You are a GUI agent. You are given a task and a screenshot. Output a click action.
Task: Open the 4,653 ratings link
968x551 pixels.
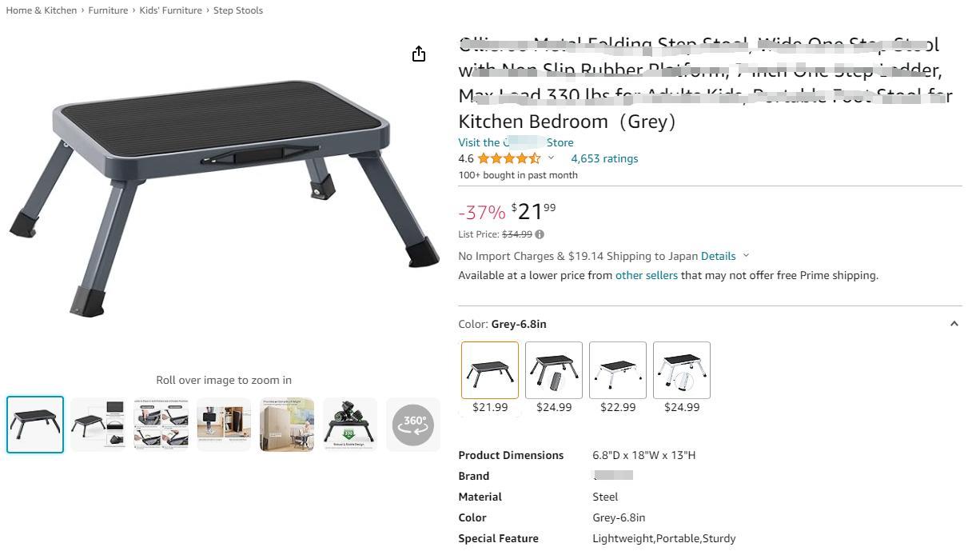pyautogui.click(x=604, y=158)
